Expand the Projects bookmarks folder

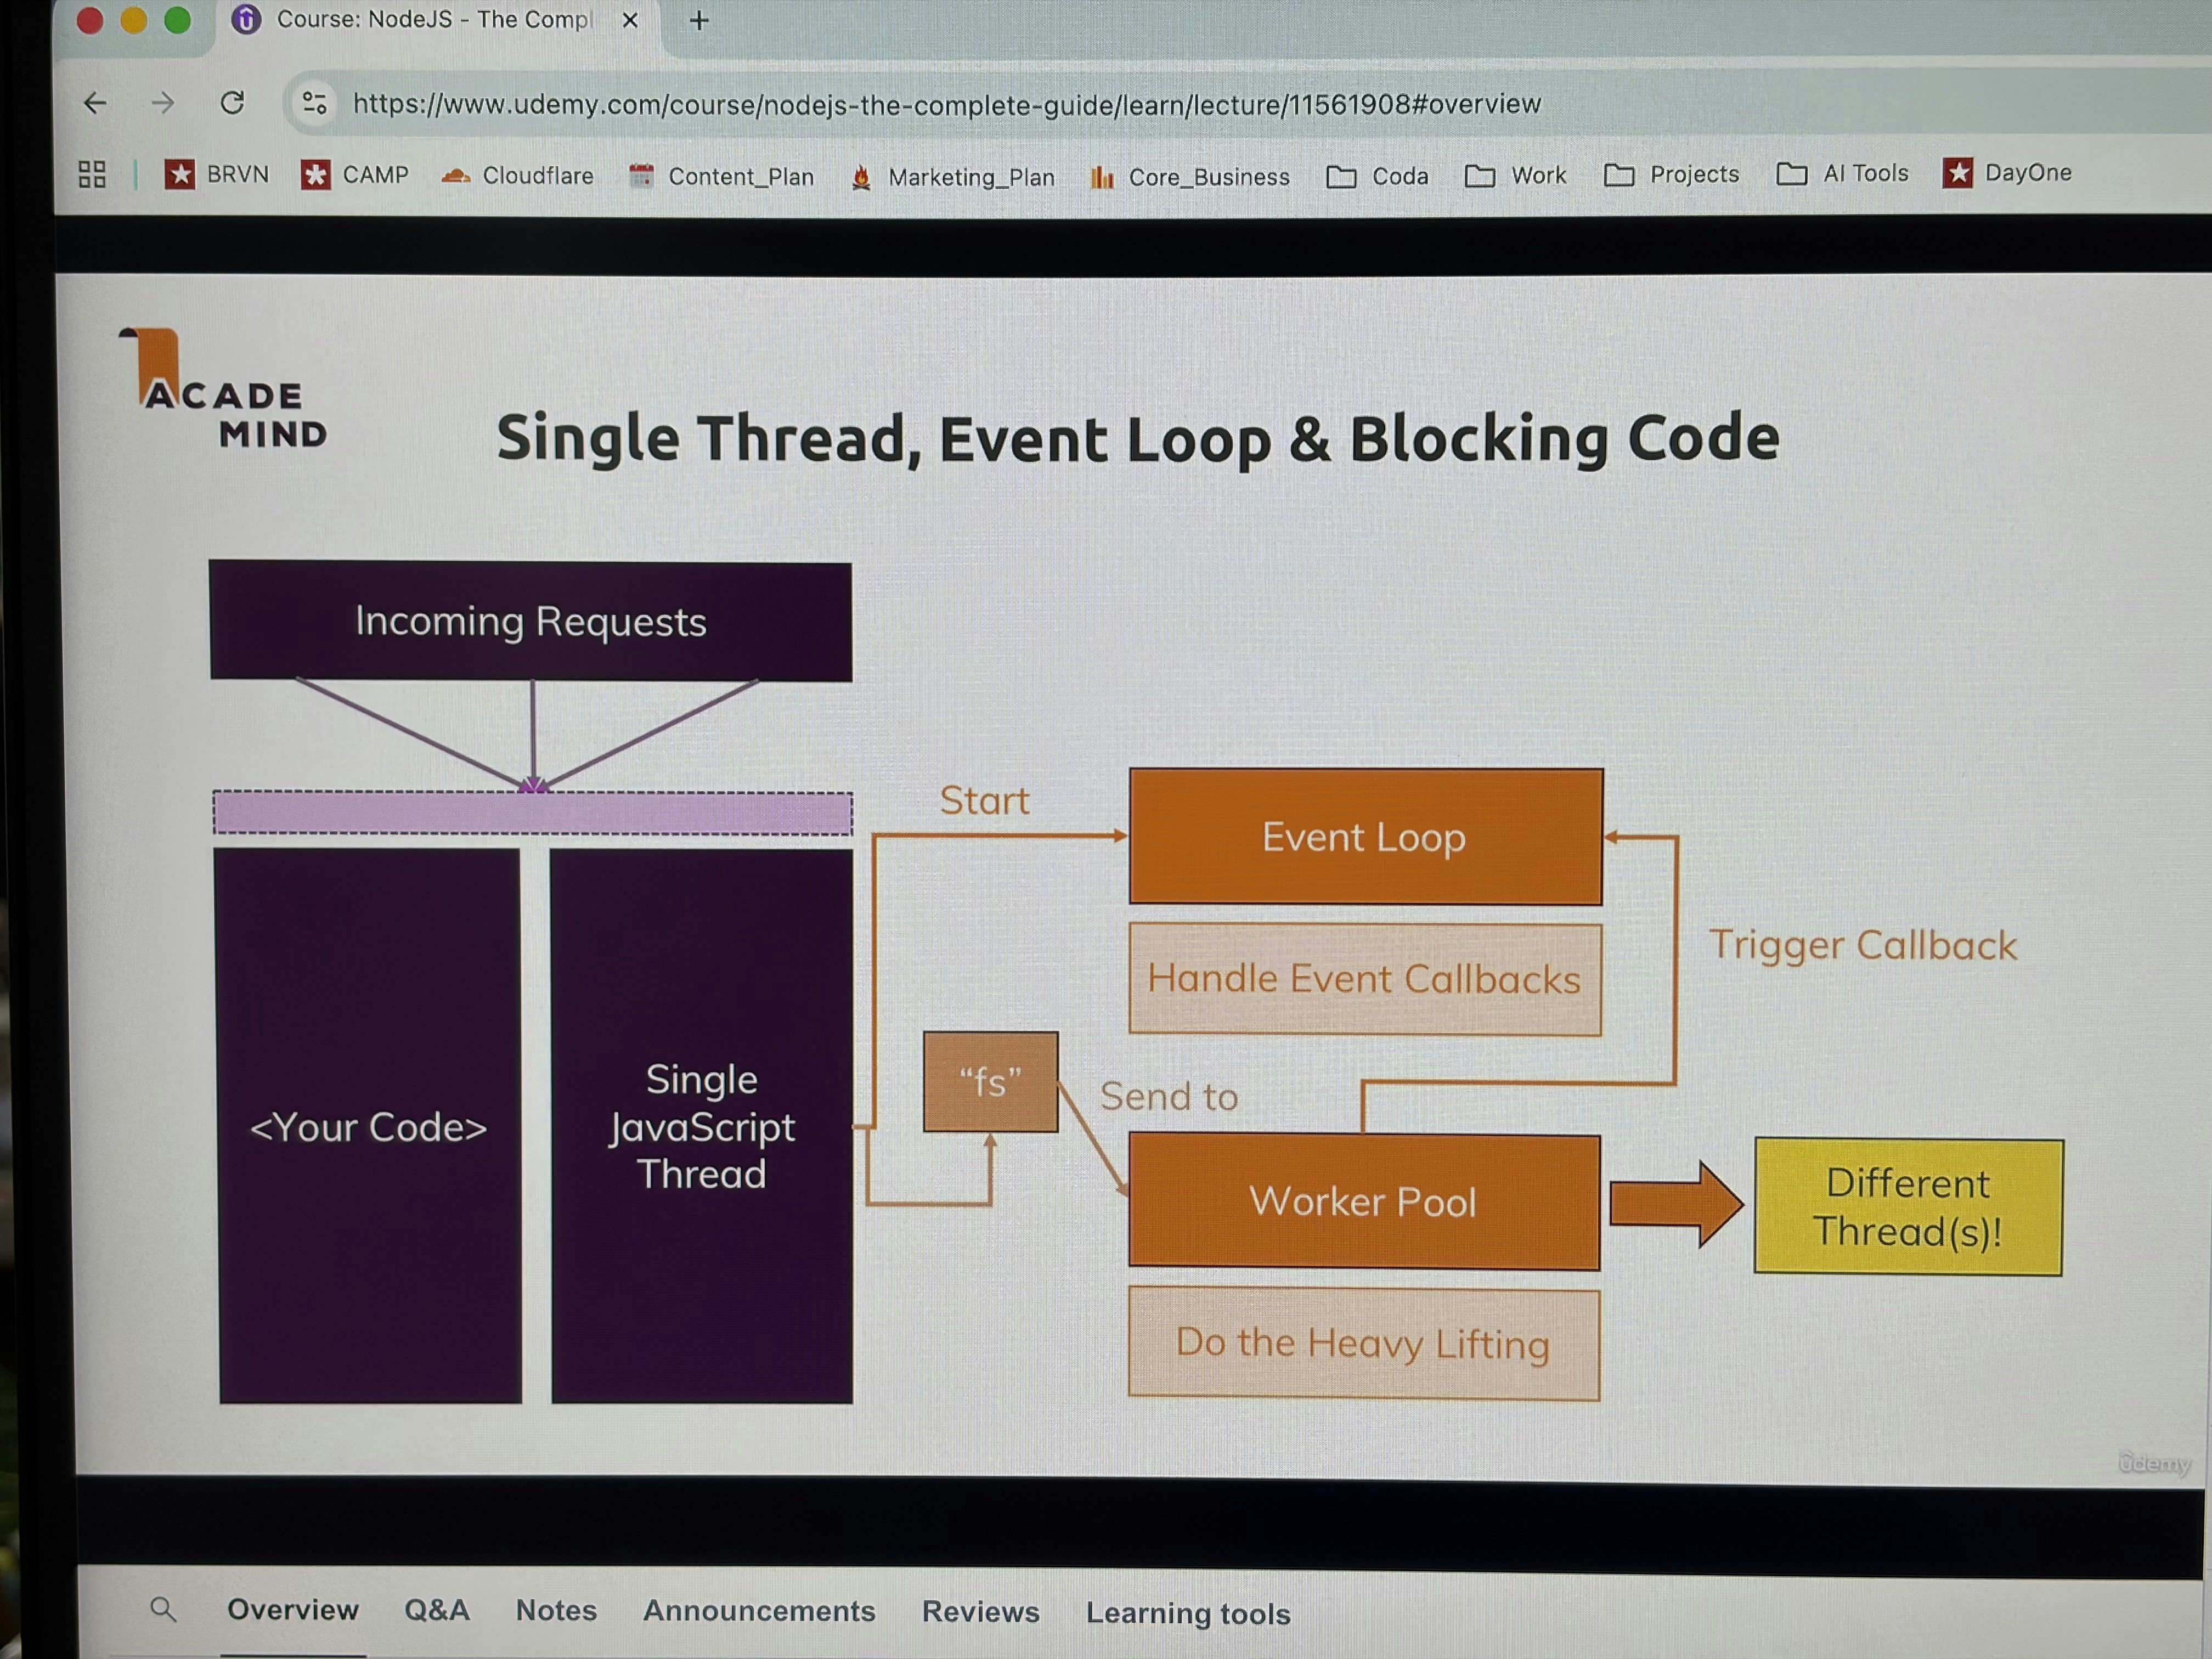point(1672,175)
